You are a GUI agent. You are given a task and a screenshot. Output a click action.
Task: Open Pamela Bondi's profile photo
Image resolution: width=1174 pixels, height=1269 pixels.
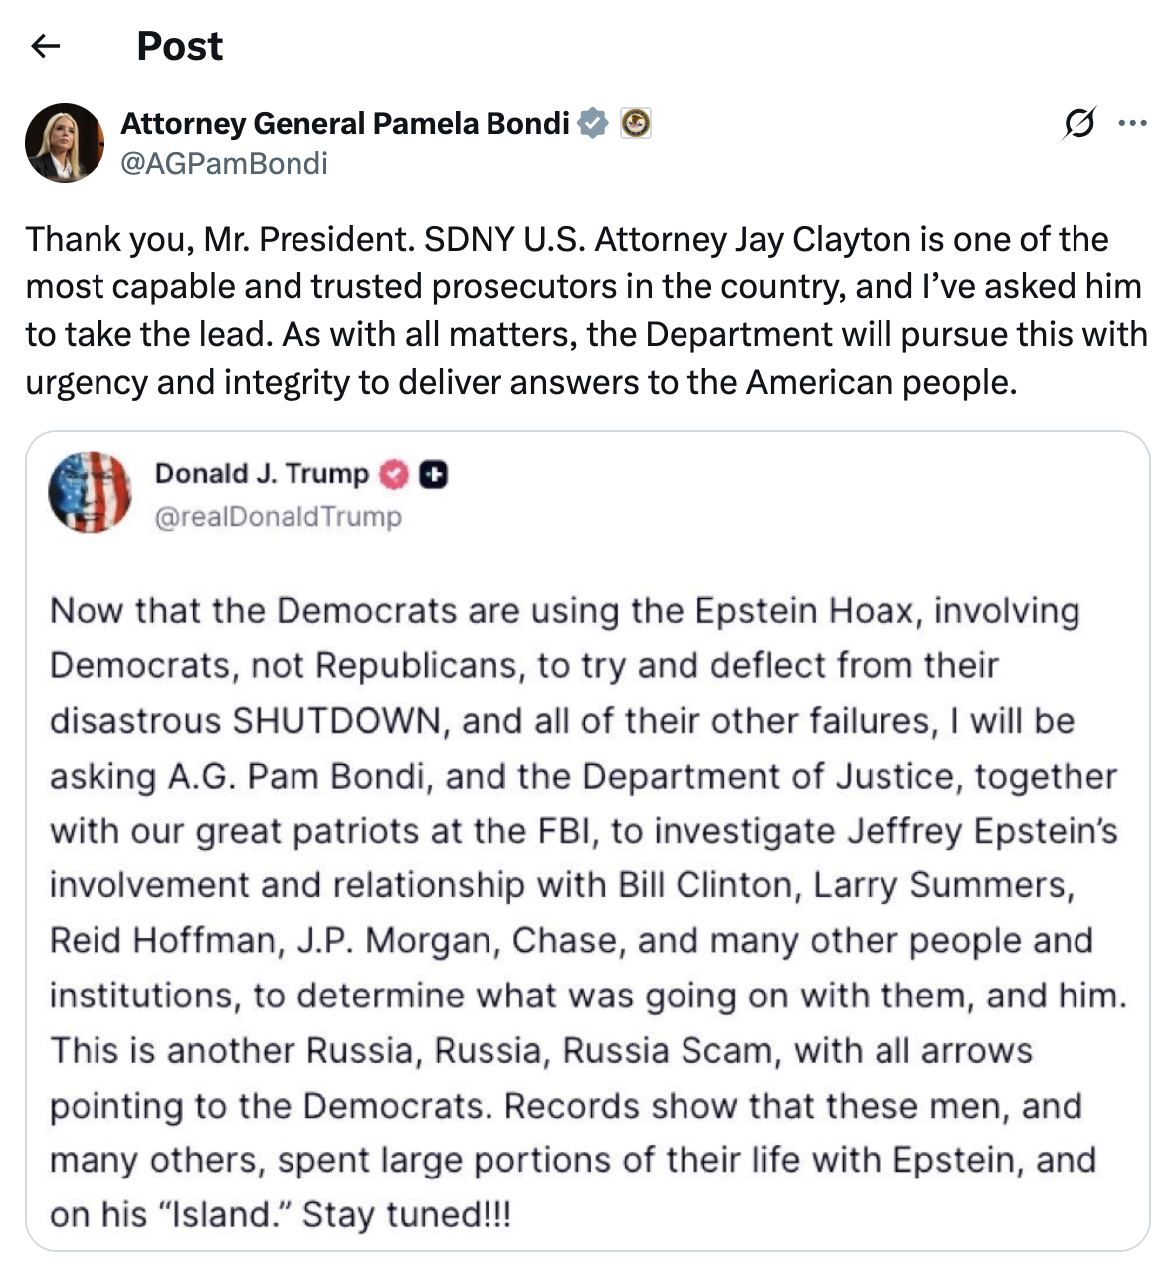(x=65, y=143)
